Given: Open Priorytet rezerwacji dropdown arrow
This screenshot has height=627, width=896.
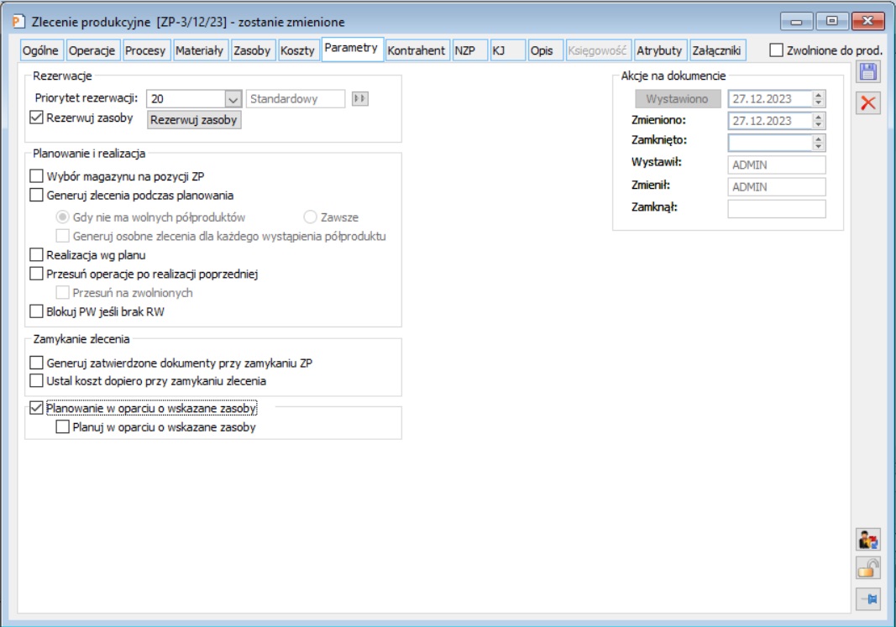Looking at the screenshot, I should [233, 99].
